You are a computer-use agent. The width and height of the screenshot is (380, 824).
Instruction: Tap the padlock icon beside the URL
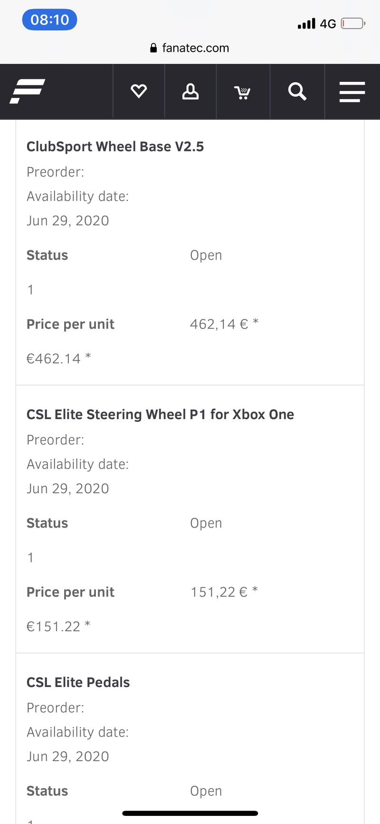[x=153, y=48]
